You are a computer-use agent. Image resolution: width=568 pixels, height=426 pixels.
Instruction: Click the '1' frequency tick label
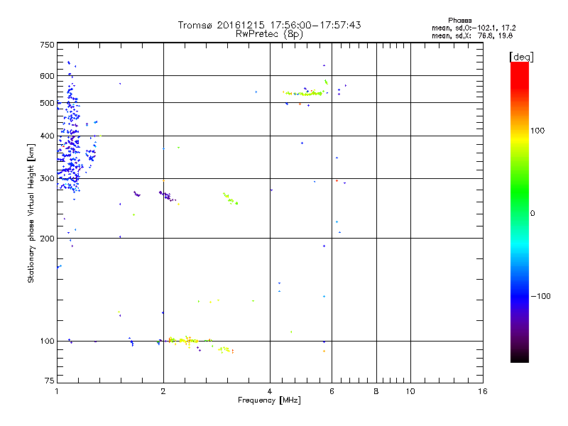(x=58, y=391)
